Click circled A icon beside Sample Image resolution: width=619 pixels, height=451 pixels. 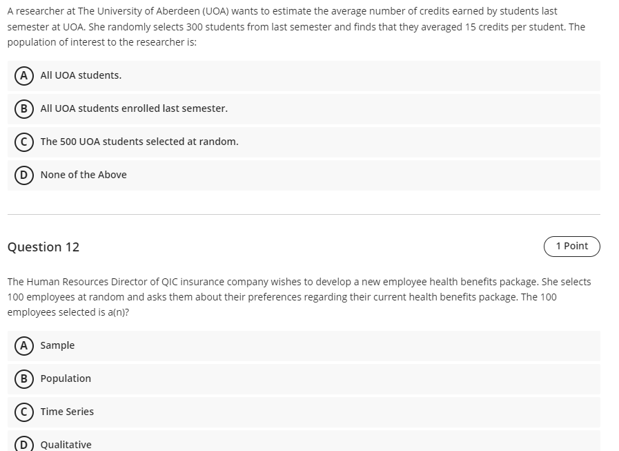23,346
